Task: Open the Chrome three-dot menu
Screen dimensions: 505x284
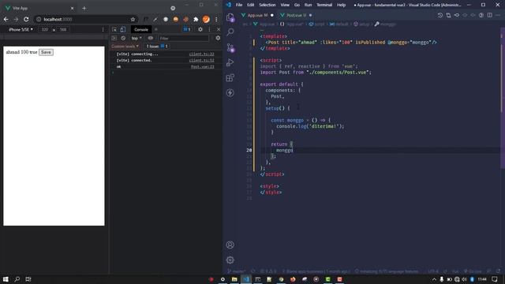Action: pos(216,19)
